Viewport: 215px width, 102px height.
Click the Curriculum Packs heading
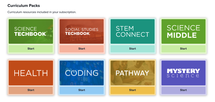(x=24, y=6)
